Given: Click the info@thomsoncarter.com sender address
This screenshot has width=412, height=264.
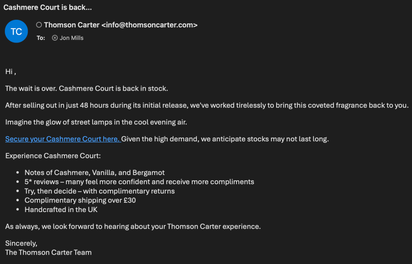Looking at the screenshot, I should [149, 25].
